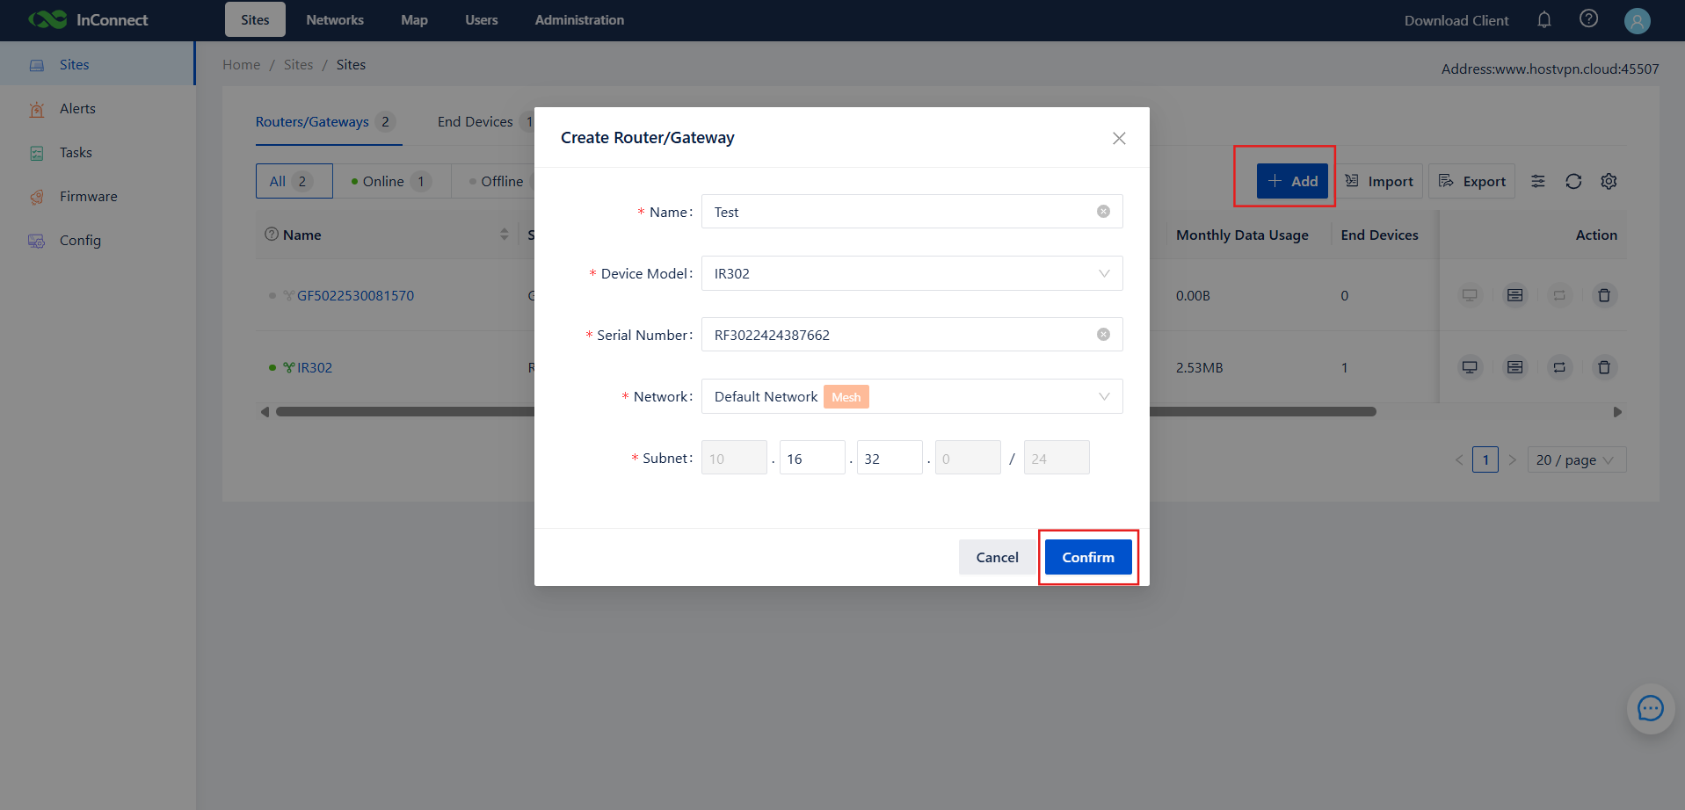Show All routers filter
Viewport: 1685px width, 810px height.
[294, 181]
